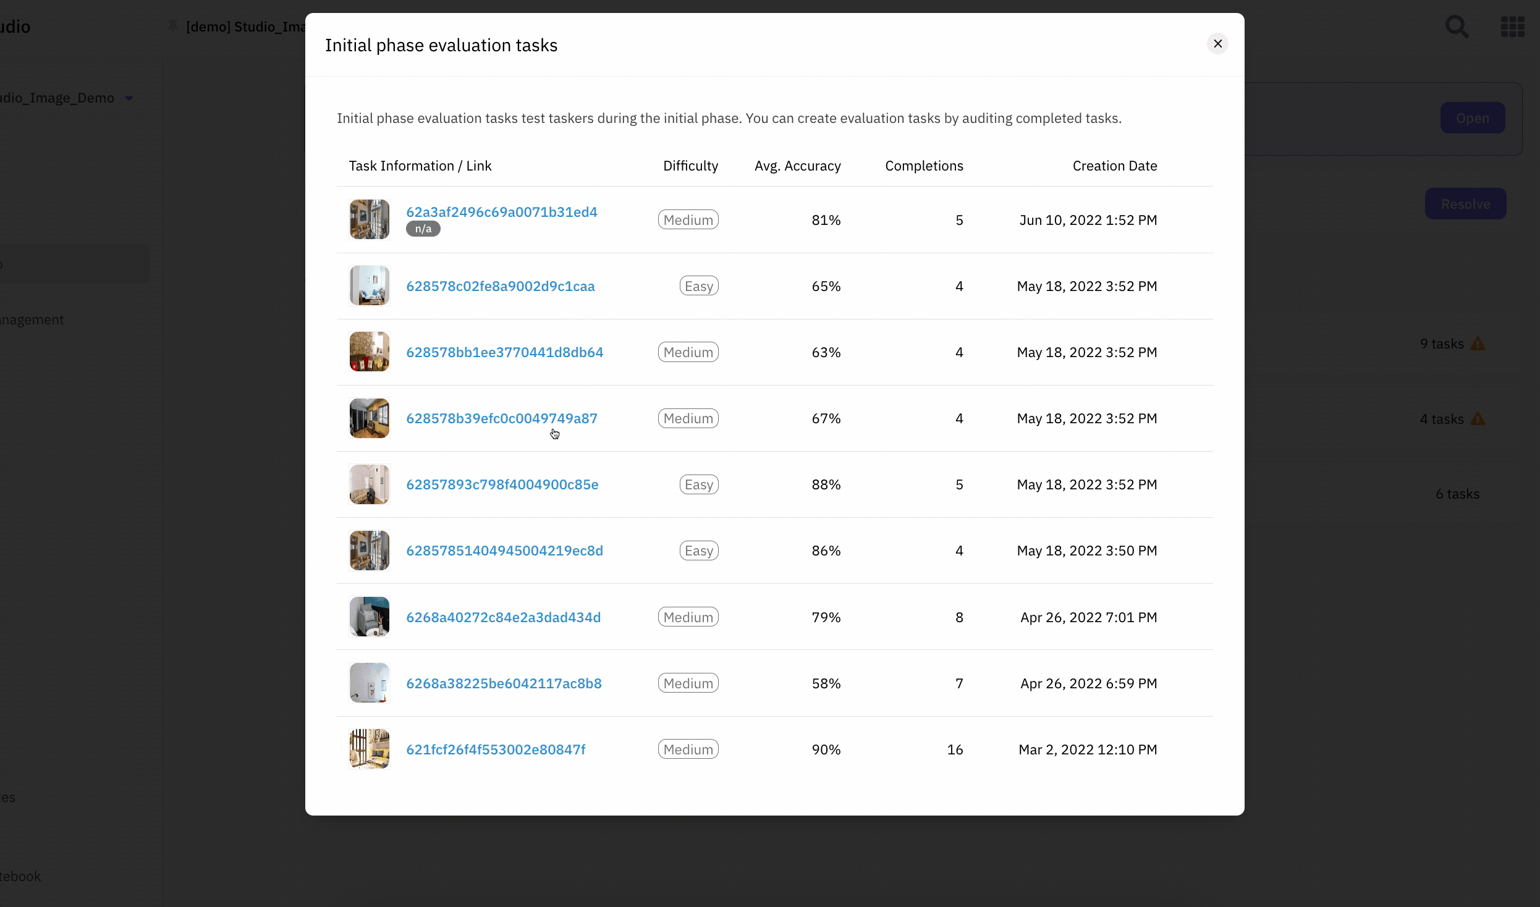Close the evaluation tasks dialog
This screenshot has width=1540, height=907.
(x=1217, y=44)
